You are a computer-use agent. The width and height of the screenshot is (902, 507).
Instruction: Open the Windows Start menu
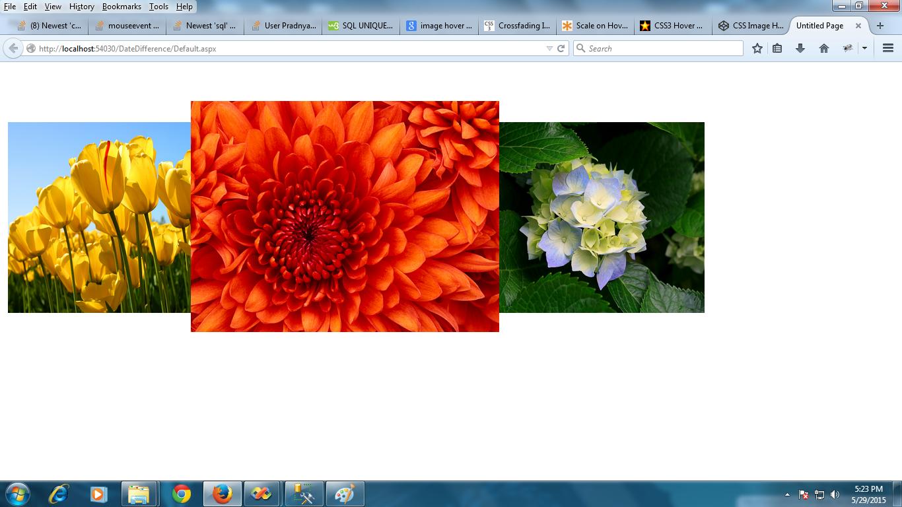18,494
